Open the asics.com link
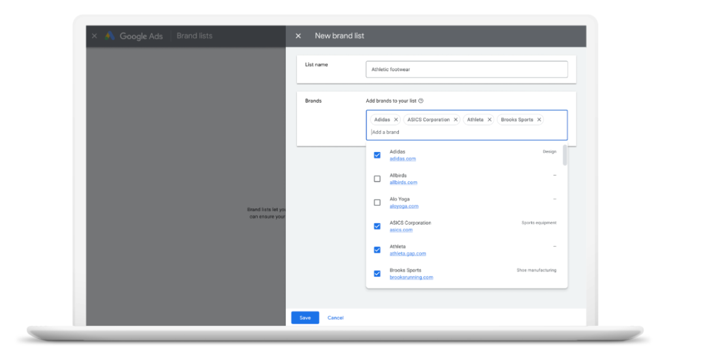 click(401, 230)
